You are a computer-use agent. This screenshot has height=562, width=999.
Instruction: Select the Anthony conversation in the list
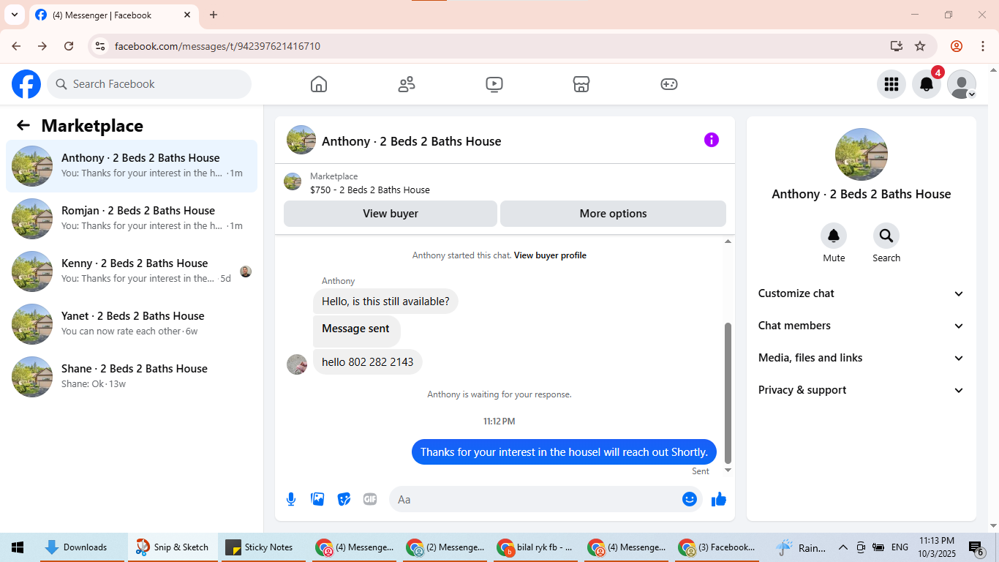[132, 166]
